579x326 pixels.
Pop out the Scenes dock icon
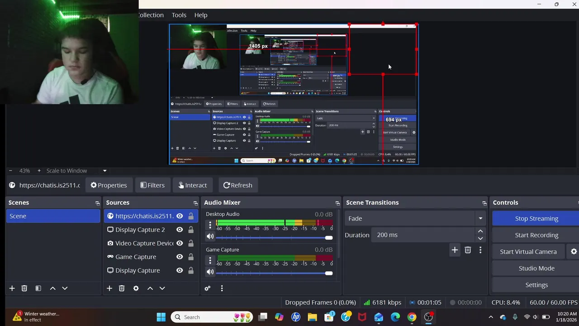tap(97, 203)
